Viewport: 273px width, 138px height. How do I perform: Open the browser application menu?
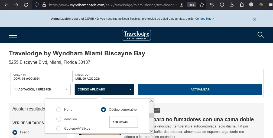coord(270,5)
